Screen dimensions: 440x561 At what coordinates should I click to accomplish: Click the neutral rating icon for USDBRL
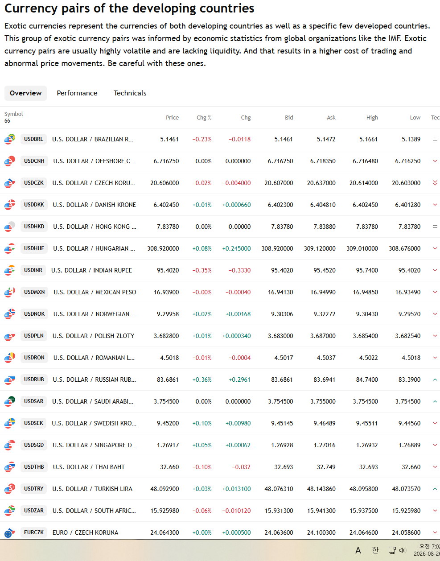pyautogui.click(x=435, y=139)
